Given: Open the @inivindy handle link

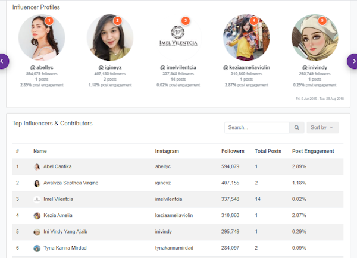Looking at the screenshot, I should 314,68.
